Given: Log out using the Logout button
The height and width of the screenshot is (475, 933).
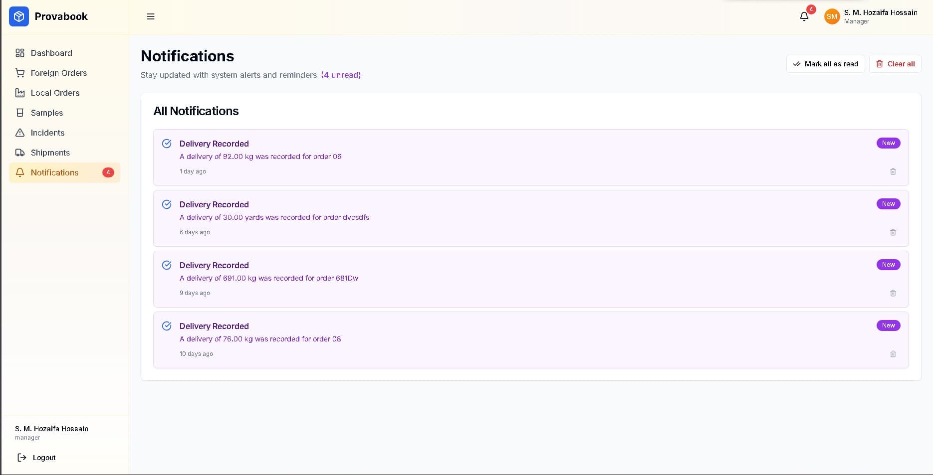Looking at the screenshot, I should (x=36, y=458).
